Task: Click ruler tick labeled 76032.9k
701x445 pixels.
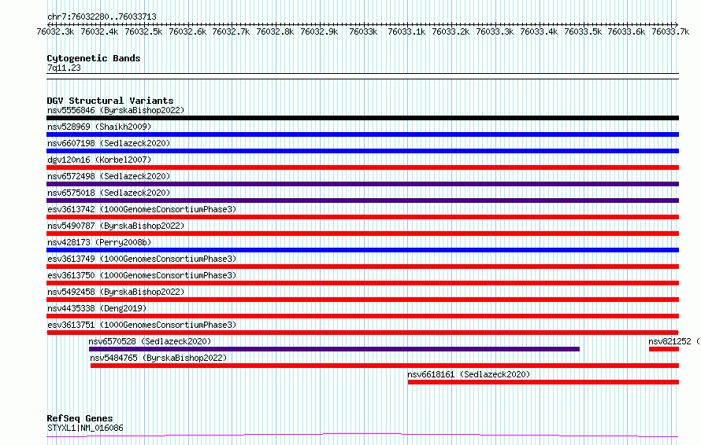Action: (319, 31)
